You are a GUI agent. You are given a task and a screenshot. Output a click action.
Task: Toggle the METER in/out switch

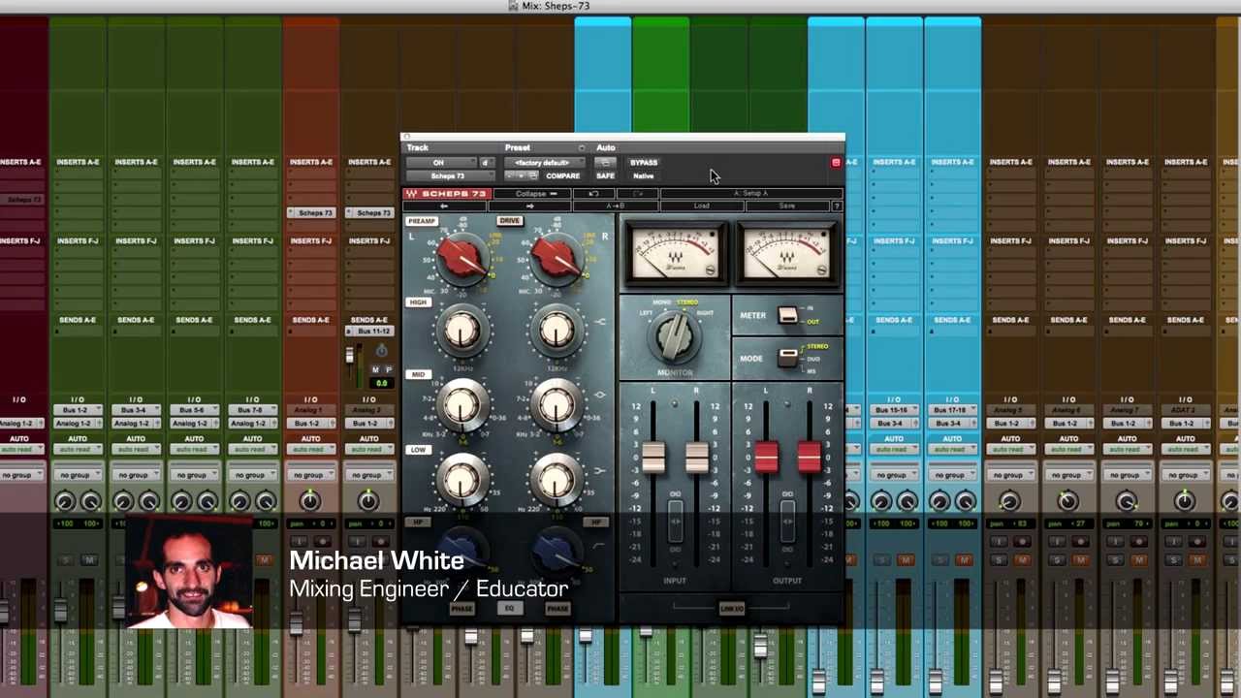click(x=788, y=315)
